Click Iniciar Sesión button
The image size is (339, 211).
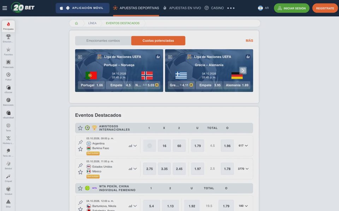point(292,8)
